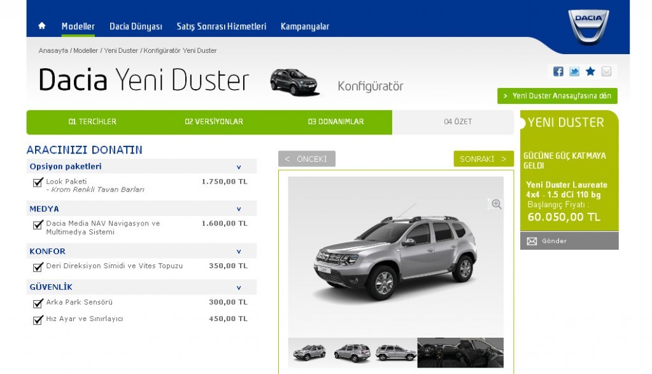Toggle Dacia Media NAV Navigasyon checkbox
This screenshot has width=652, height=374.
tap(38, 225)
